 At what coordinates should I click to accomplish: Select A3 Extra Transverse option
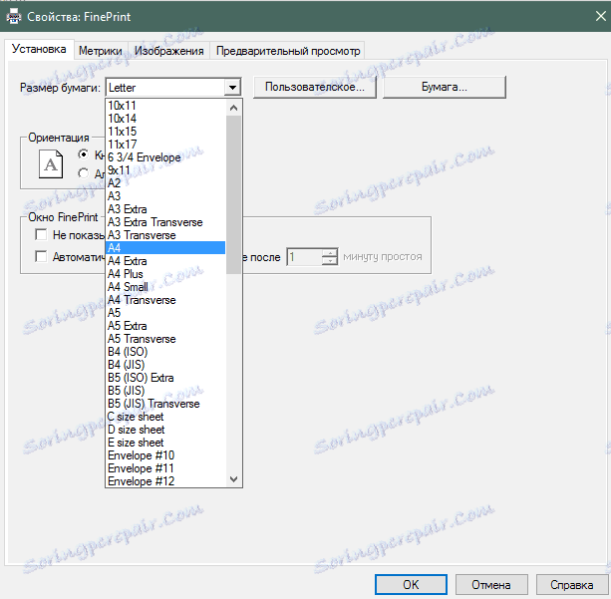(x=165, y=222)
